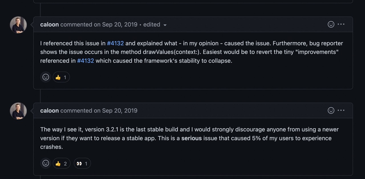This screenshot has width=365, height=179.
Task: Open three-dot options menu on second comment
Action: (x=341, y=110)
